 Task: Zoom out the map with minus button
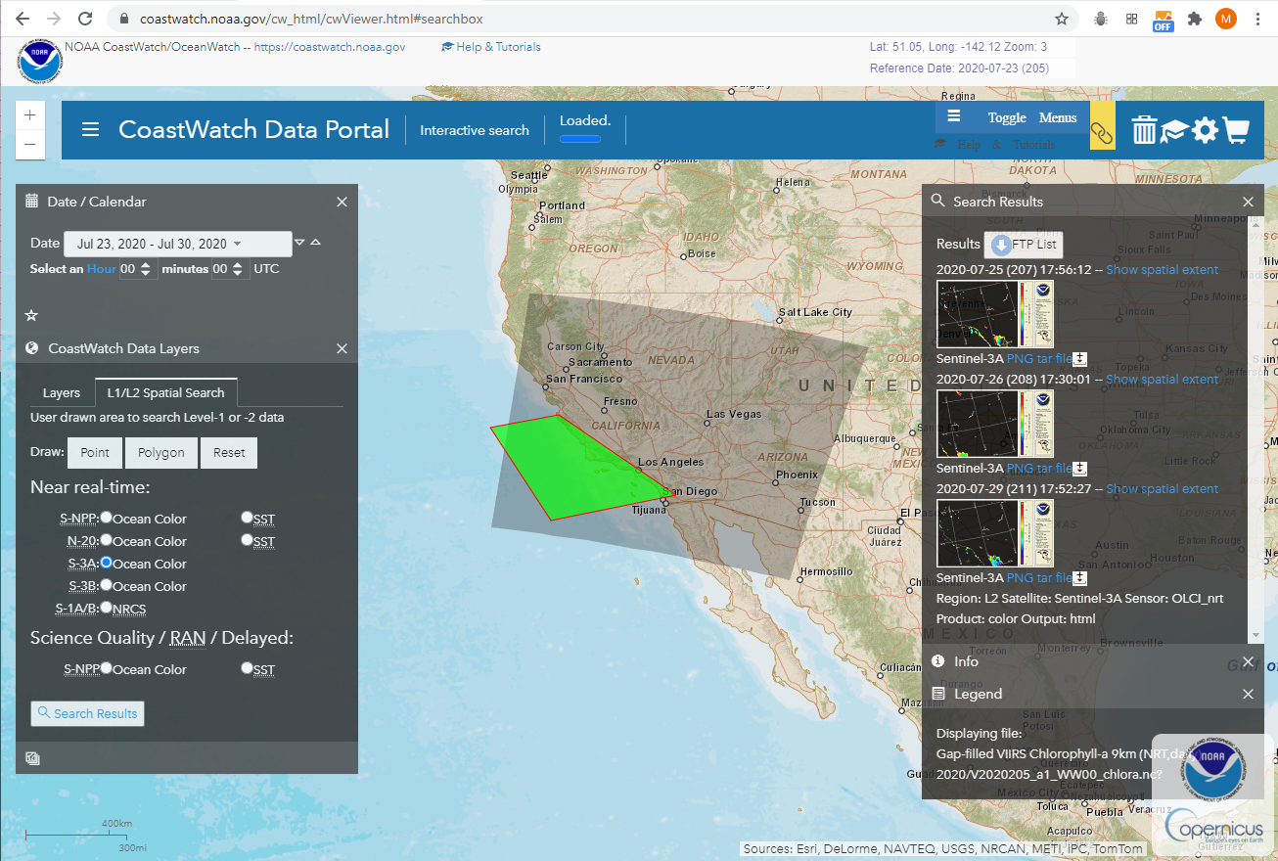[29, 145]
